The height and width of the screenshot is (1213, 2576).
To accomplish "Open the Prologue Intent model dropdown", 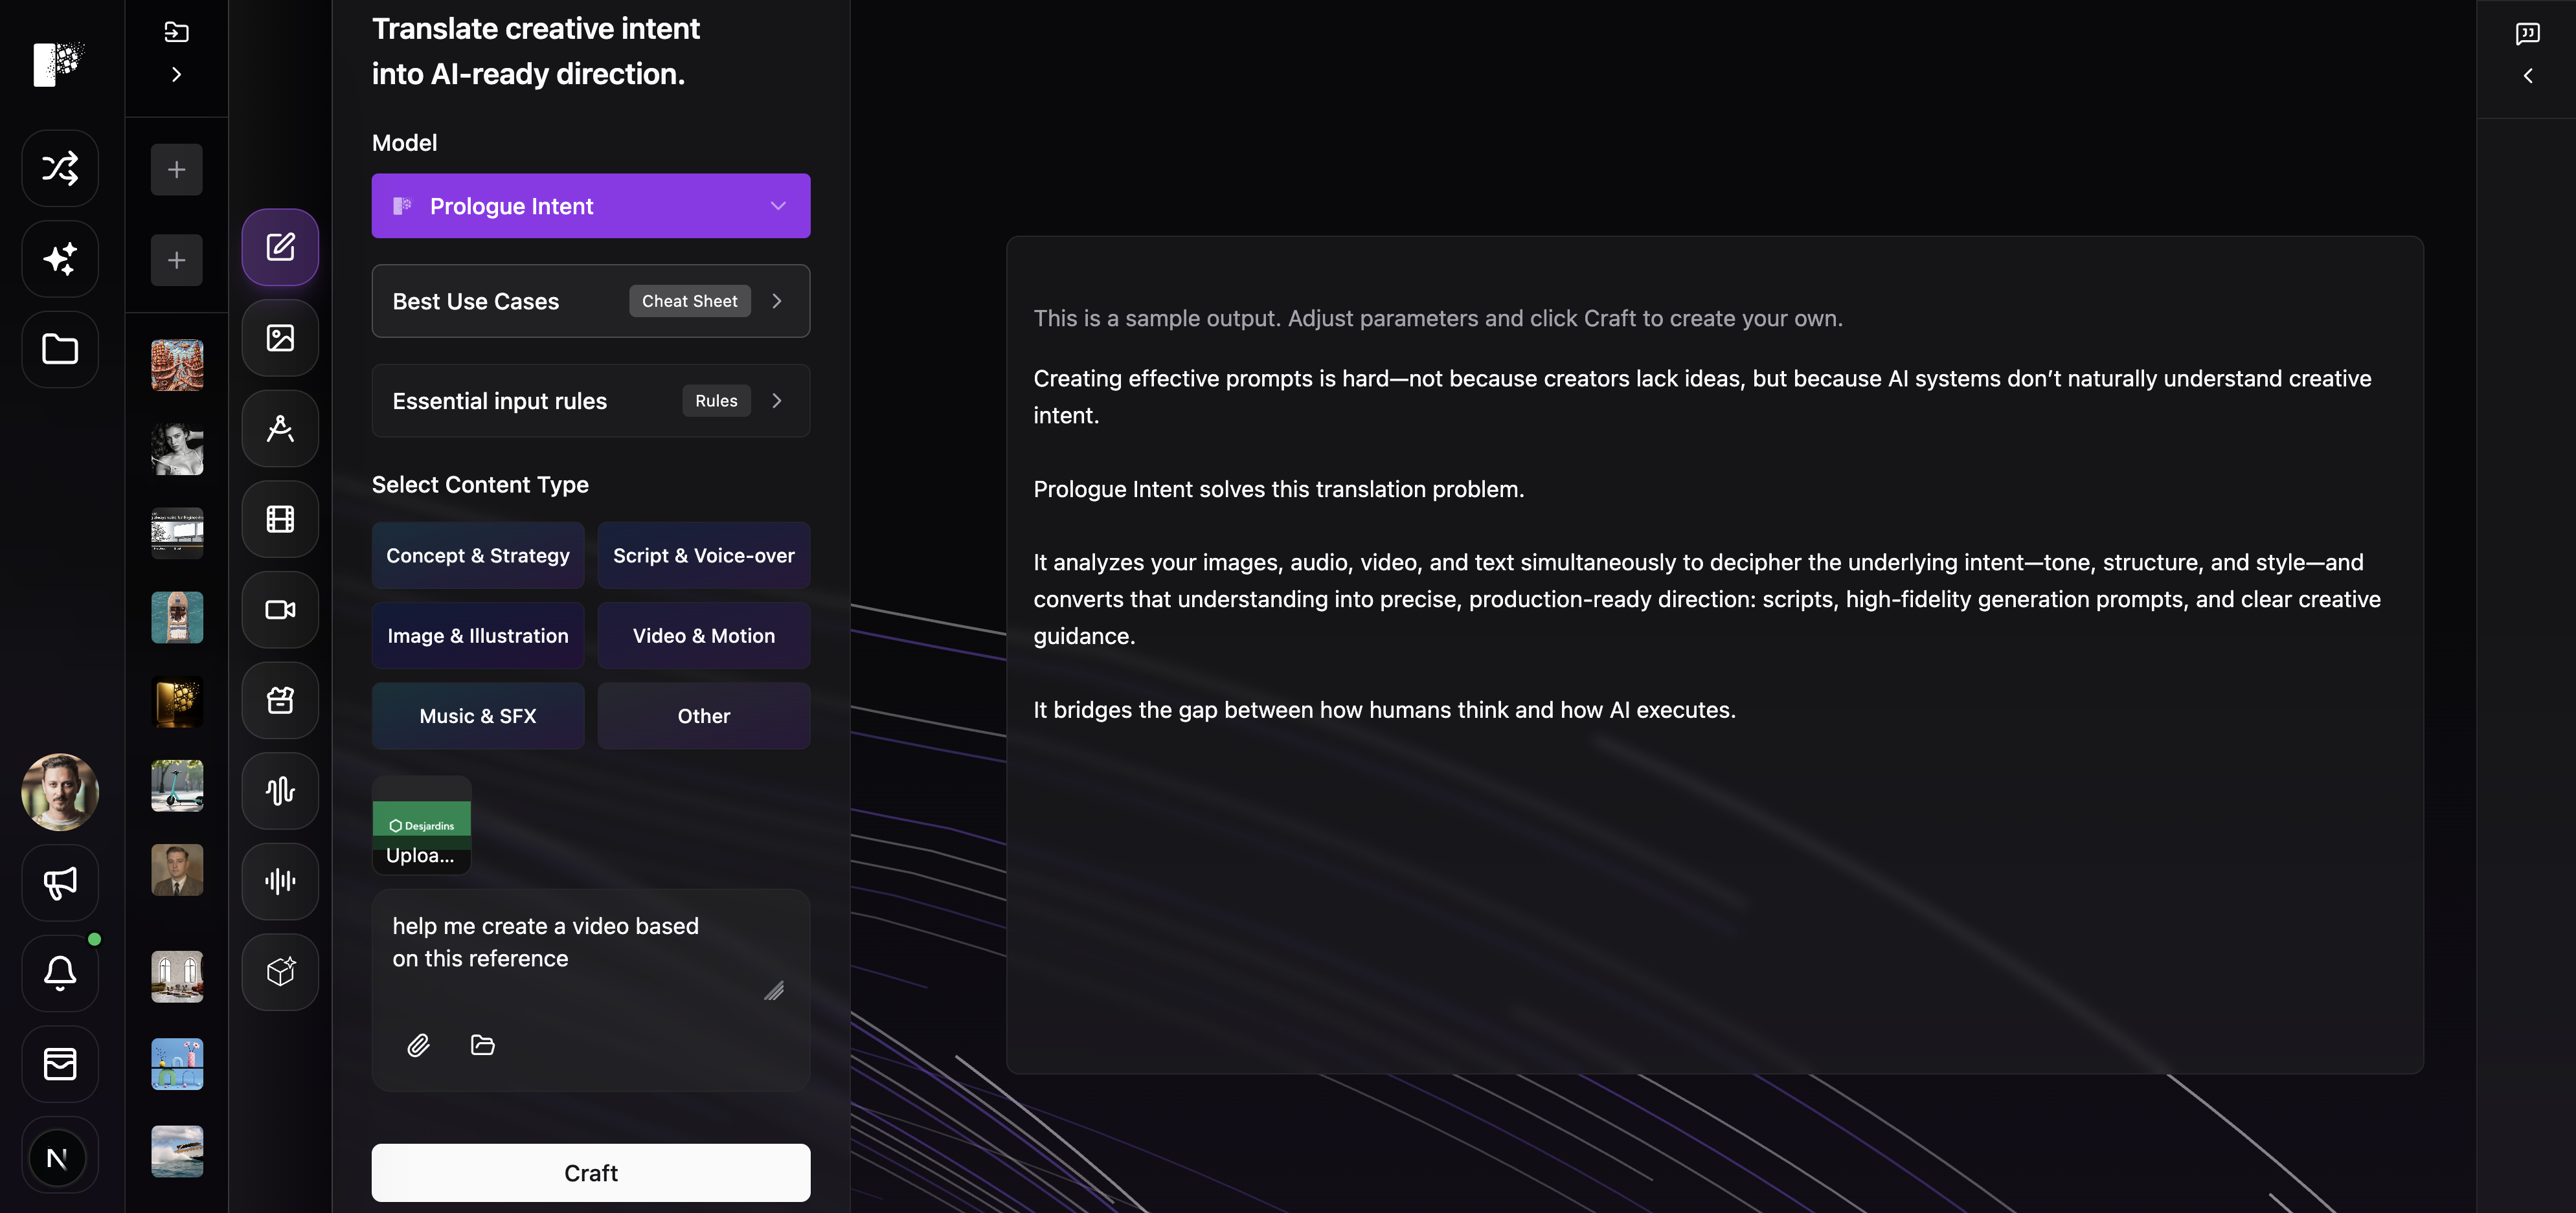I will pyautogui.click(x=590, y=206).
